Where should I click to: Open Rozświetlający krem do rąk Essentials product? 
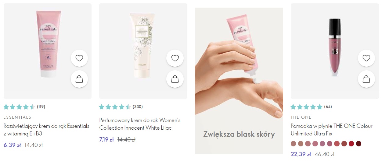pos(46,130)
